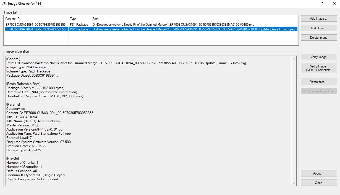Image resolution: width=340 pixels, height=195 pixels.
Task: Click the Parental Level: 7 line
Action: (19, 138)
